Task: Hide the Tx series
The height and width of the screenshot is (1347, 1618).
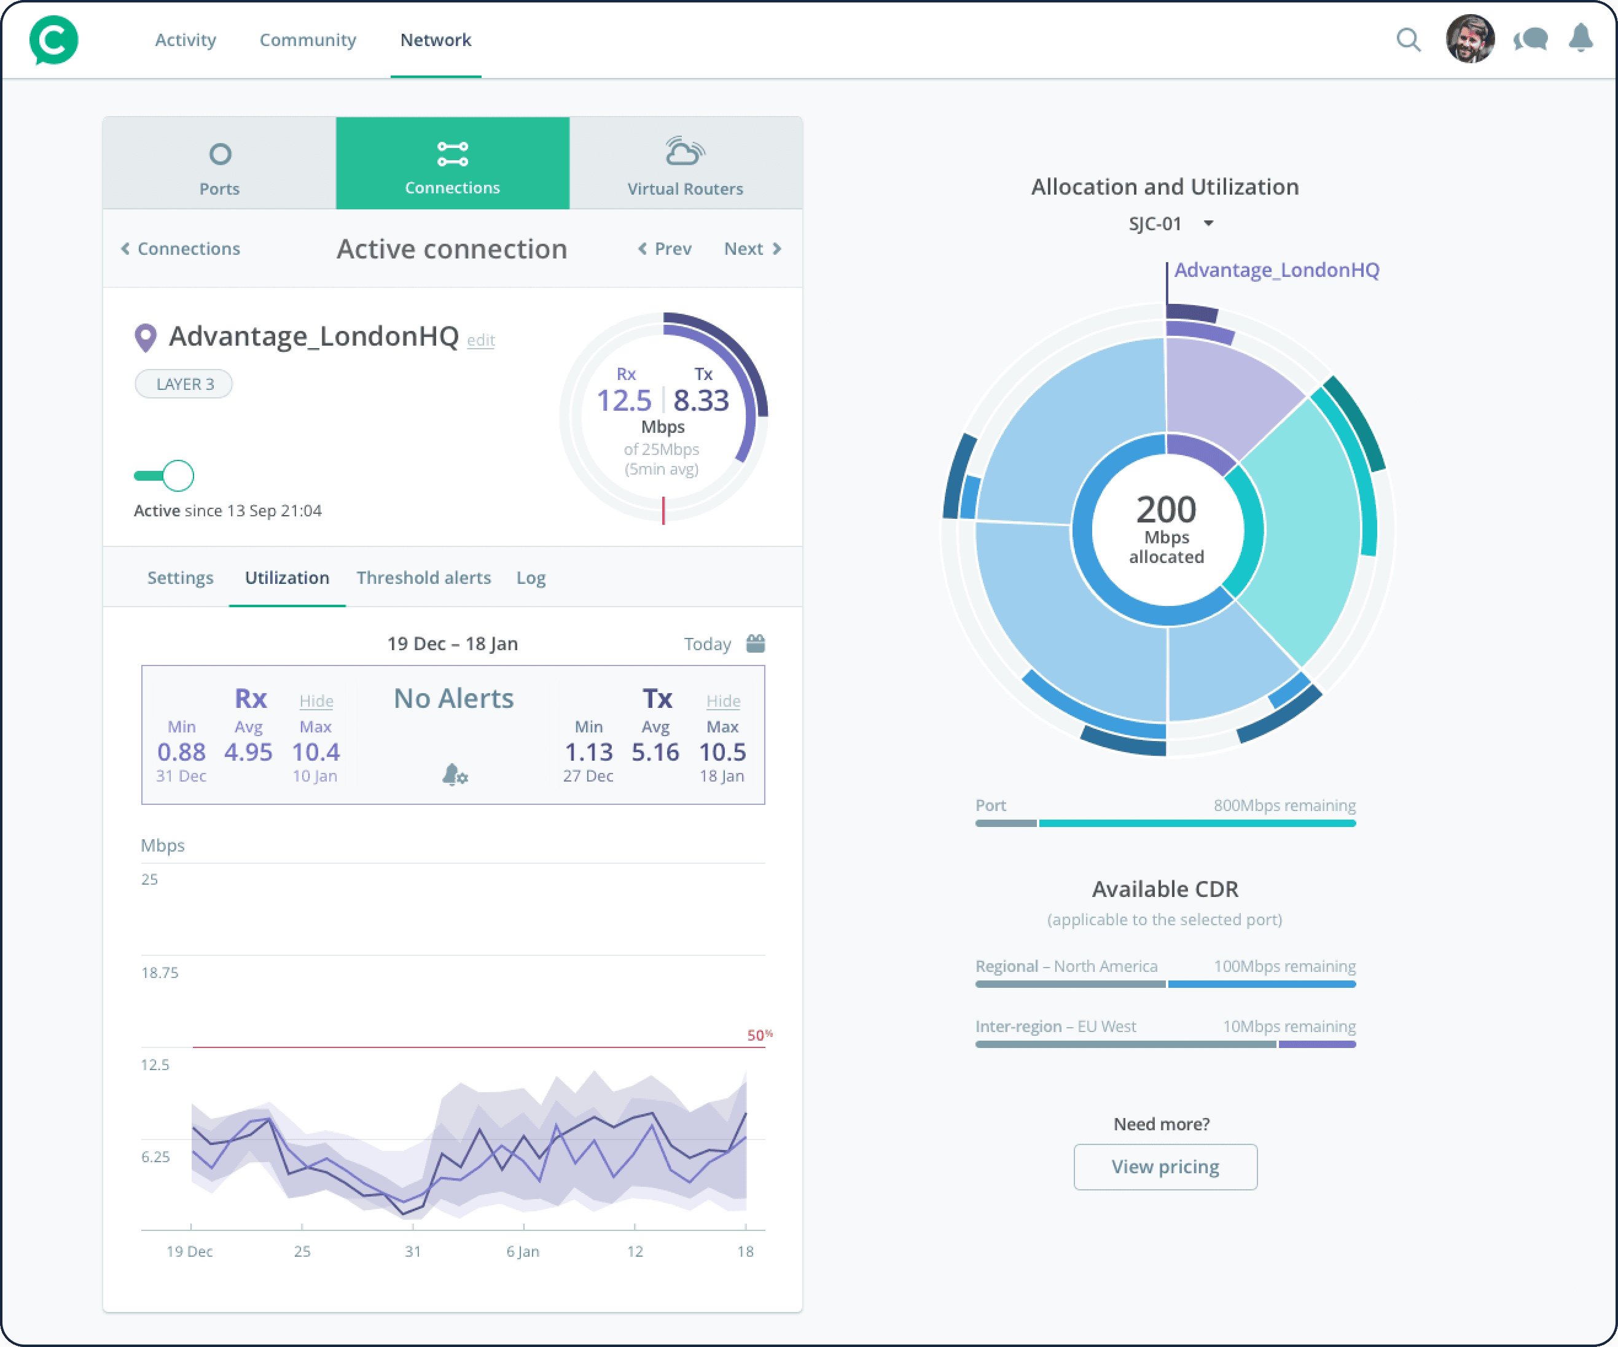Action: click(723, 701)
